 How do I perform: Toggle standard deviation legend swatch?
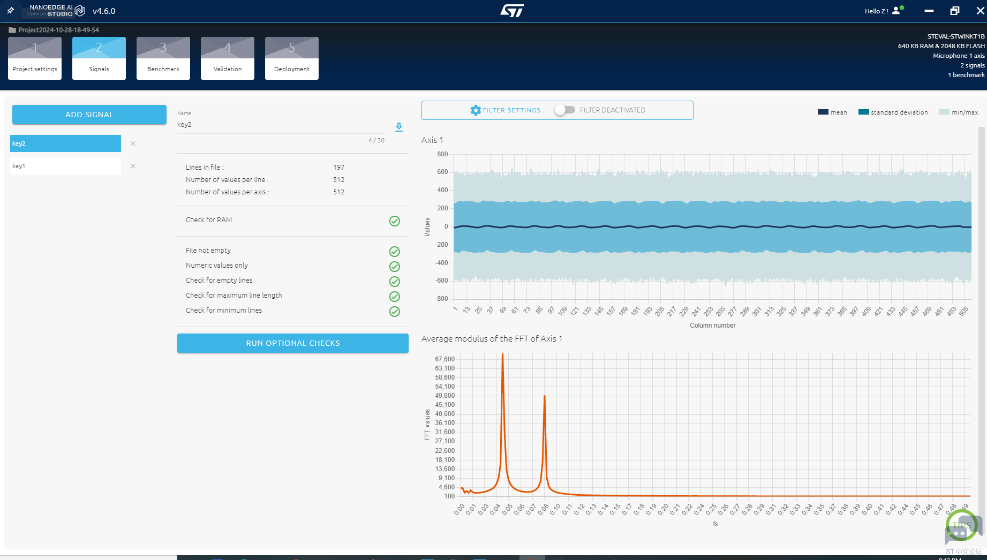point(863,112)
